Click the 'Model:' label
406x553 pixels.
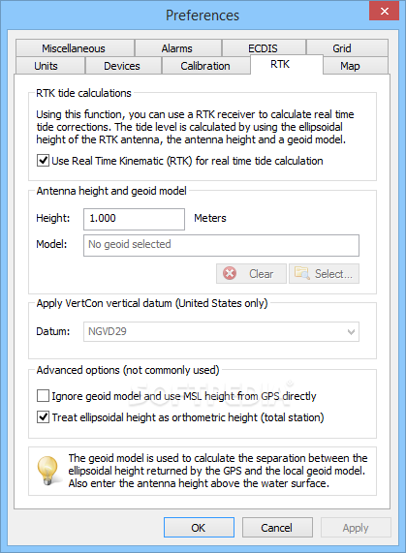51,244
